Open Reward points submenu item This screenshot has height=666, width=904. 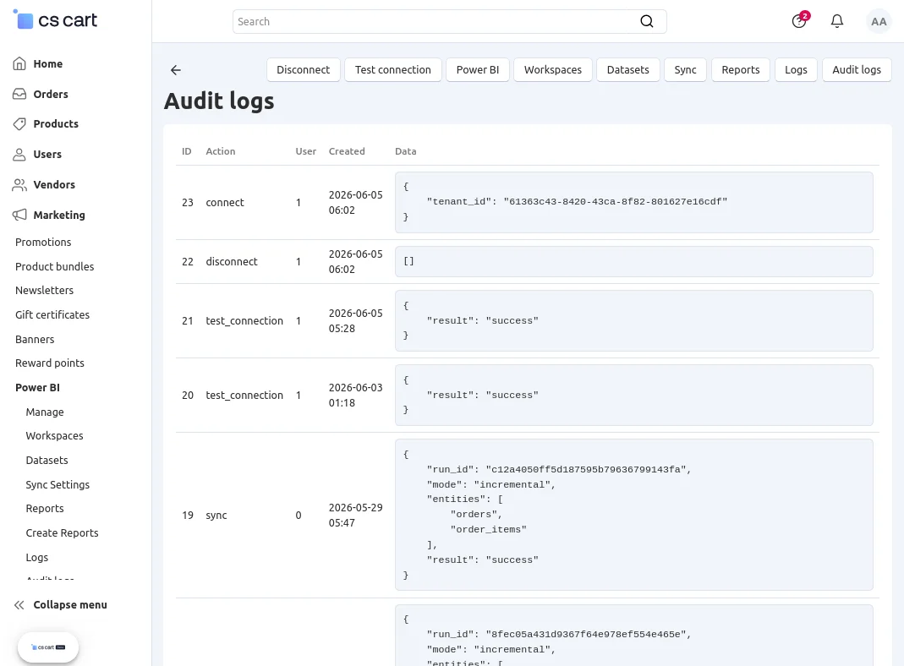point(50,363)
